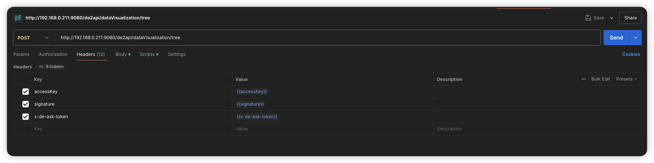Open the Cookies link
Image resolution: width=654 pixels, height=163 pixels.
[x=631, y=54]
